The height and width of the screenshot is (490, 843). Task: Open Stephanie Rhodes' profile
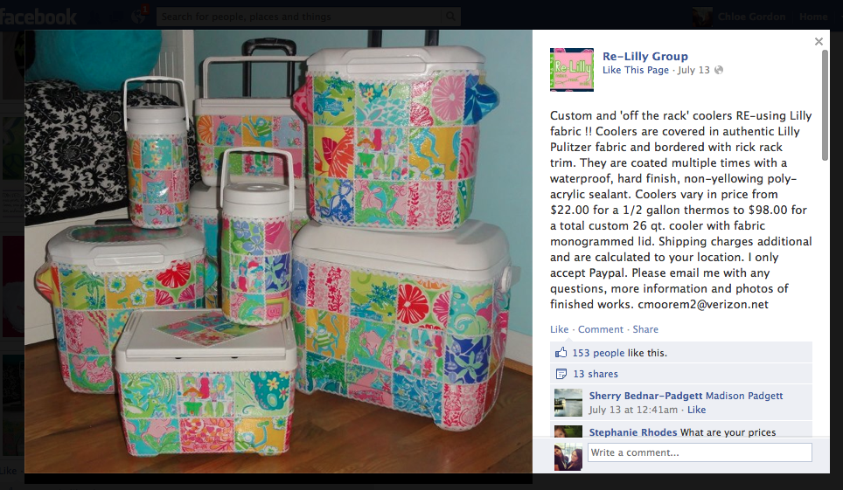click(x=633, y=432)
